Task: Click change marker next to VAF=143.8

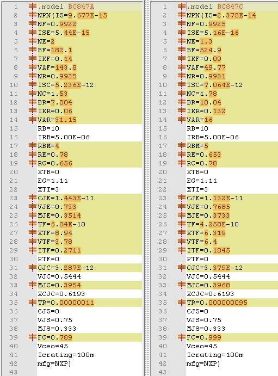Action: [33, 67]
